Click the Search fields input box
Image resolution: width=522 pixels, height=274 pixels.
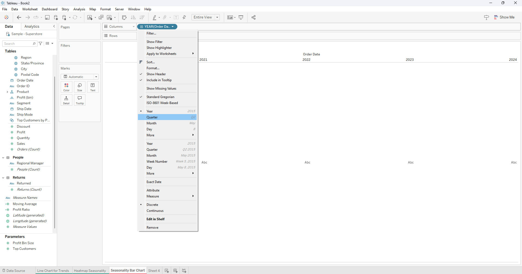[x=18, y=44]
